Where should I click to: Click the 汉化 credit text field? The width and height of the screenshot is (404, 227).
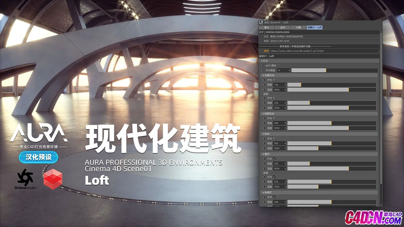coord(324,36)
